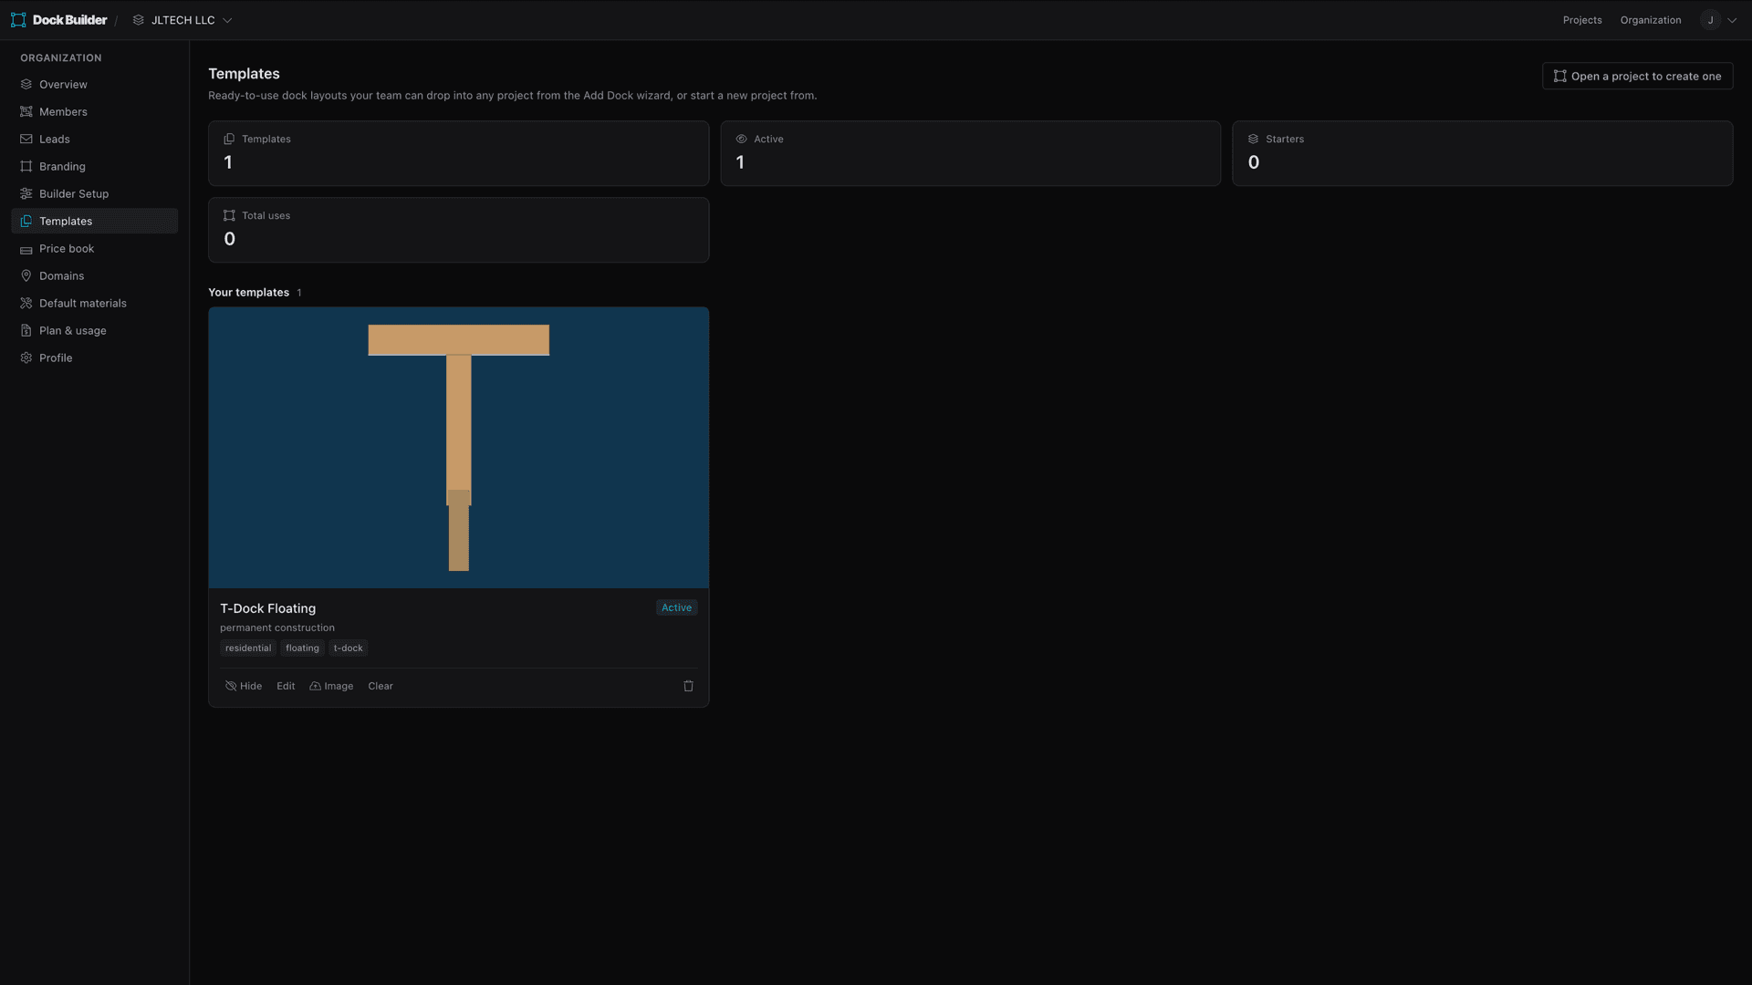Click the Starters stat card
This screenshot has width=1752, height=985.
(1482, 153)
